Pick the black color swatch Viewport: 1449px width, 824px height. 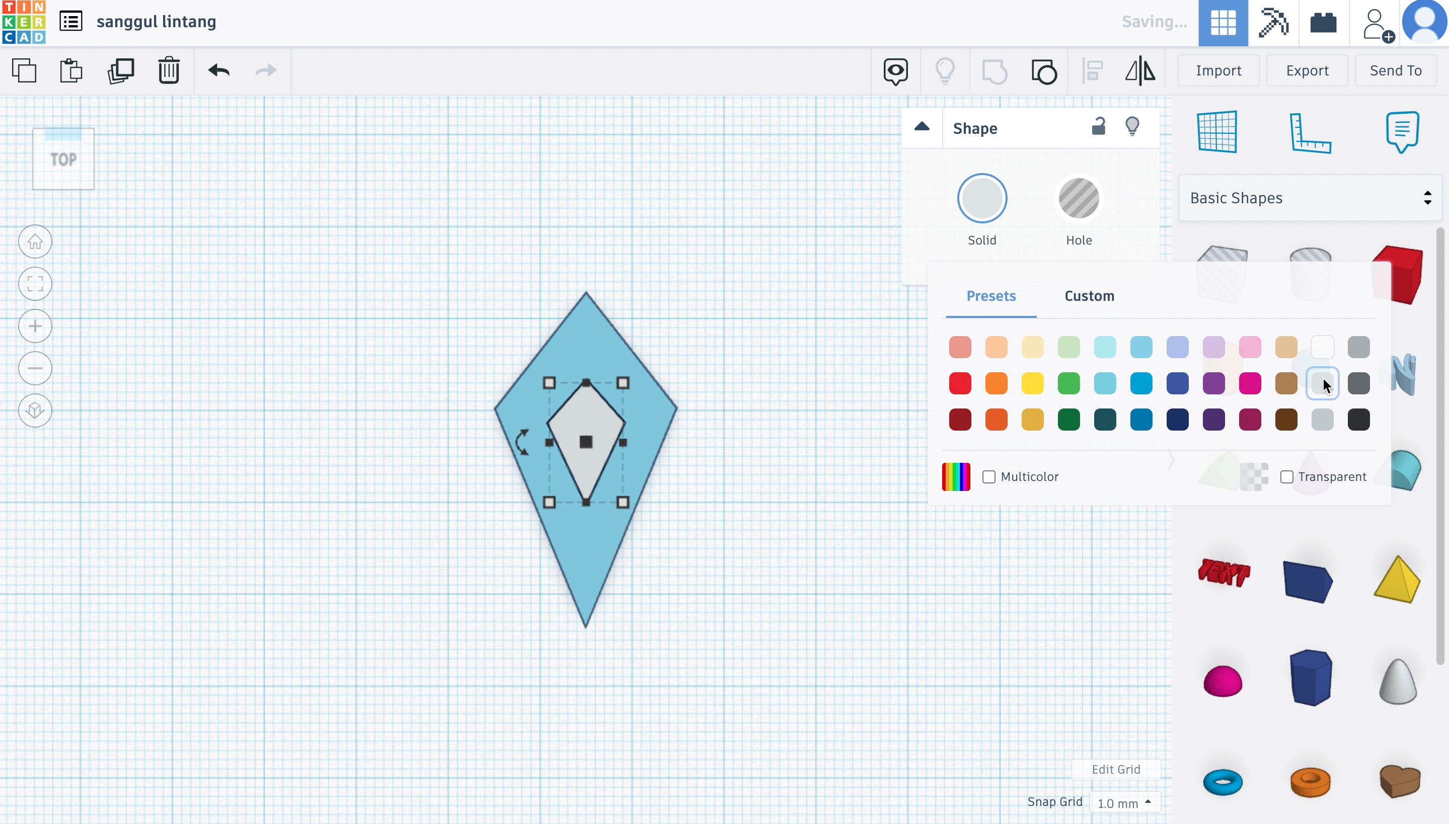pos(1358,420)
